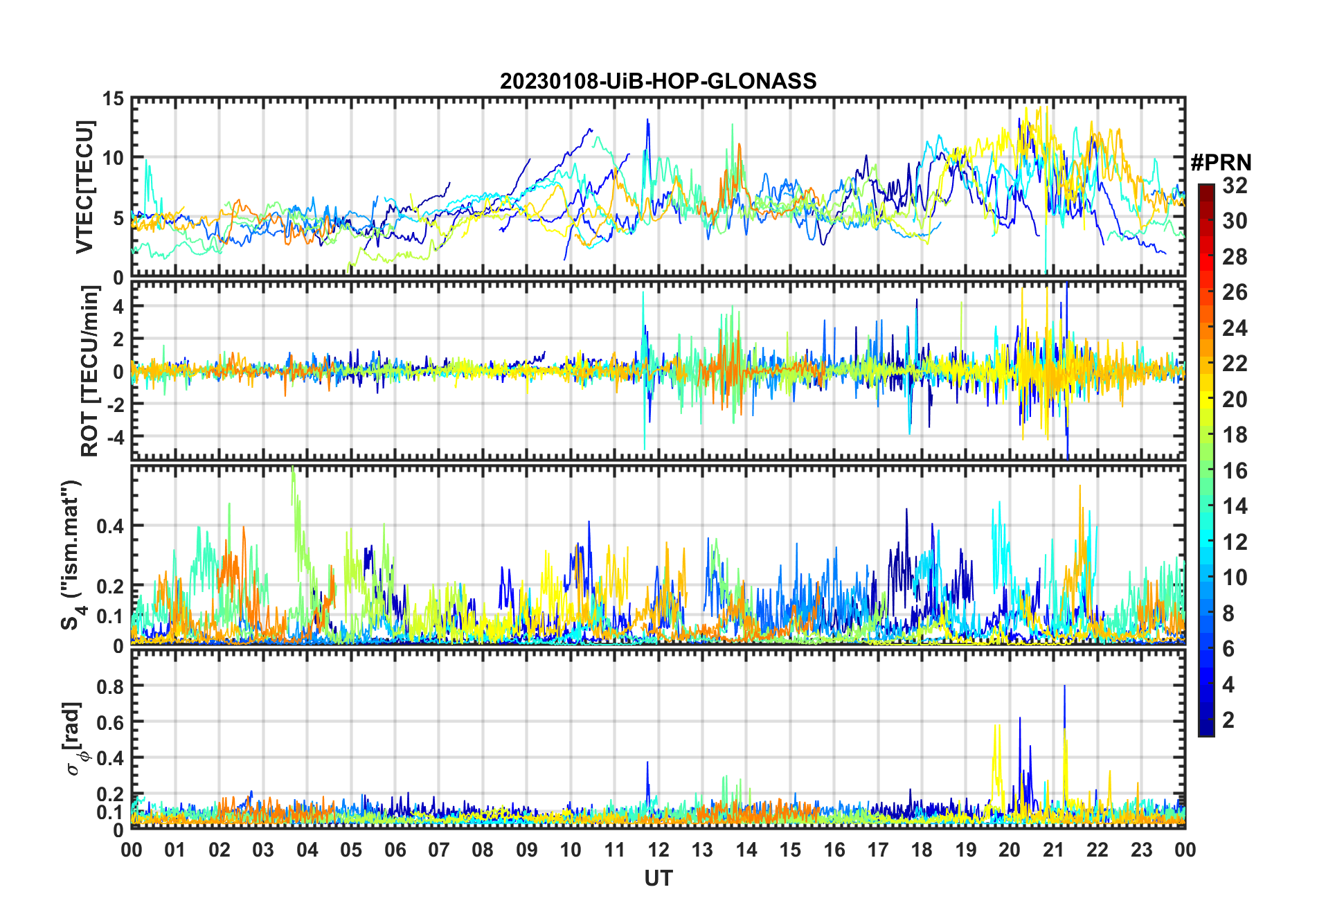Click x-axis tick label 21
The width and height of the screenshot is (1317, 921).
coord(1053,850)
